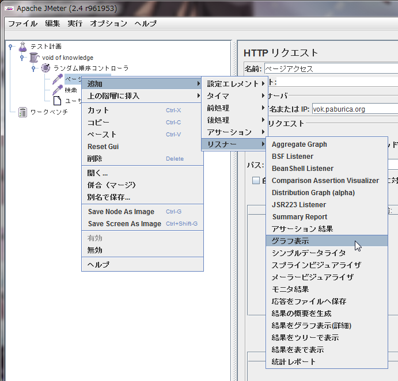Open the オプション menu
Screen dimensions: 398x381
(x=108, y=24)
